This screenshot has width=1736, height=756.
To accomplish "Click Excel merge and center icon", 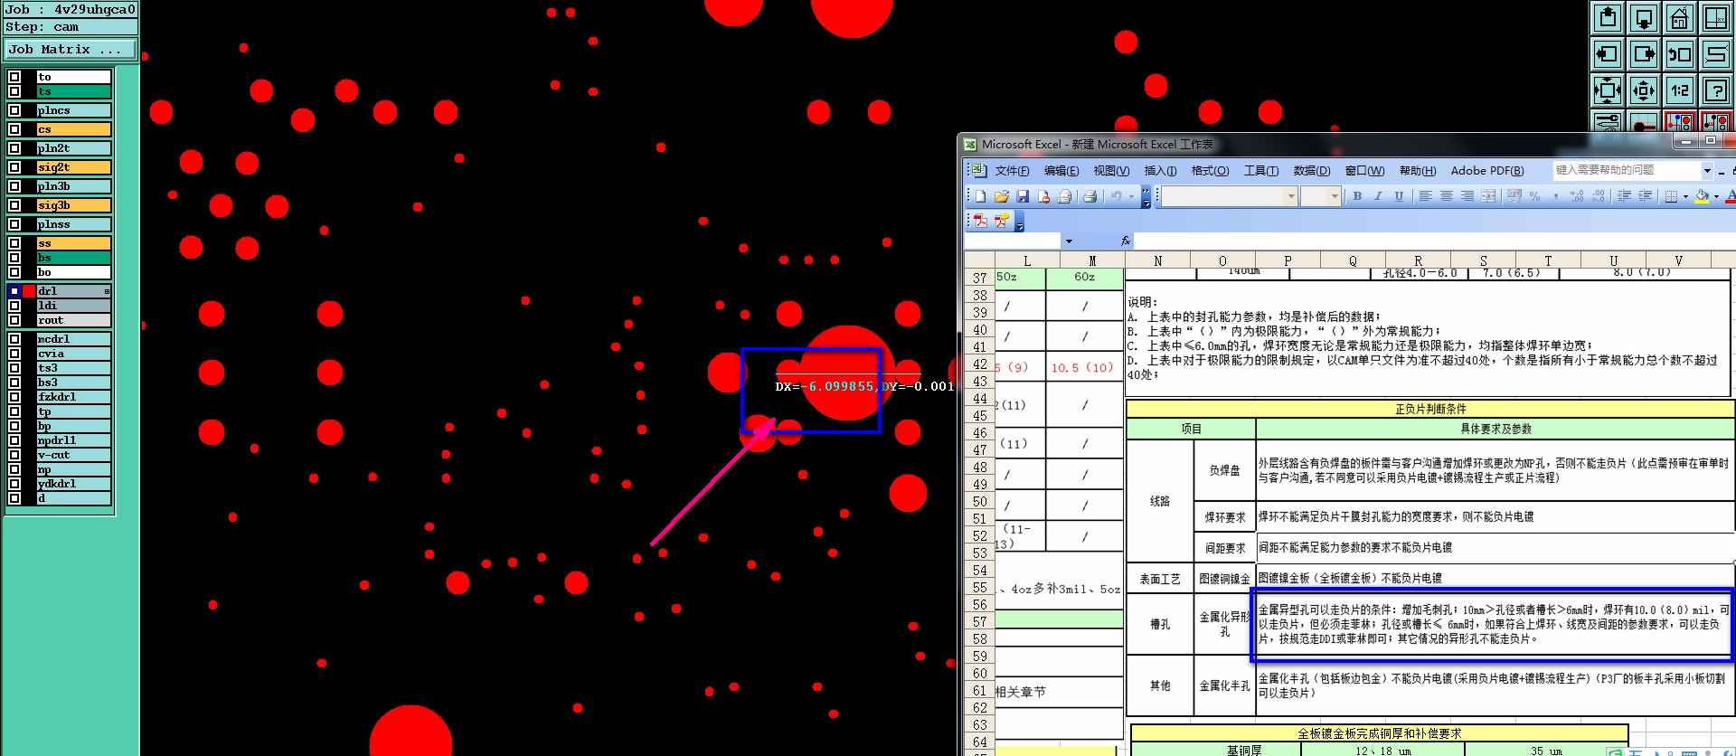I will [1488, 196].
